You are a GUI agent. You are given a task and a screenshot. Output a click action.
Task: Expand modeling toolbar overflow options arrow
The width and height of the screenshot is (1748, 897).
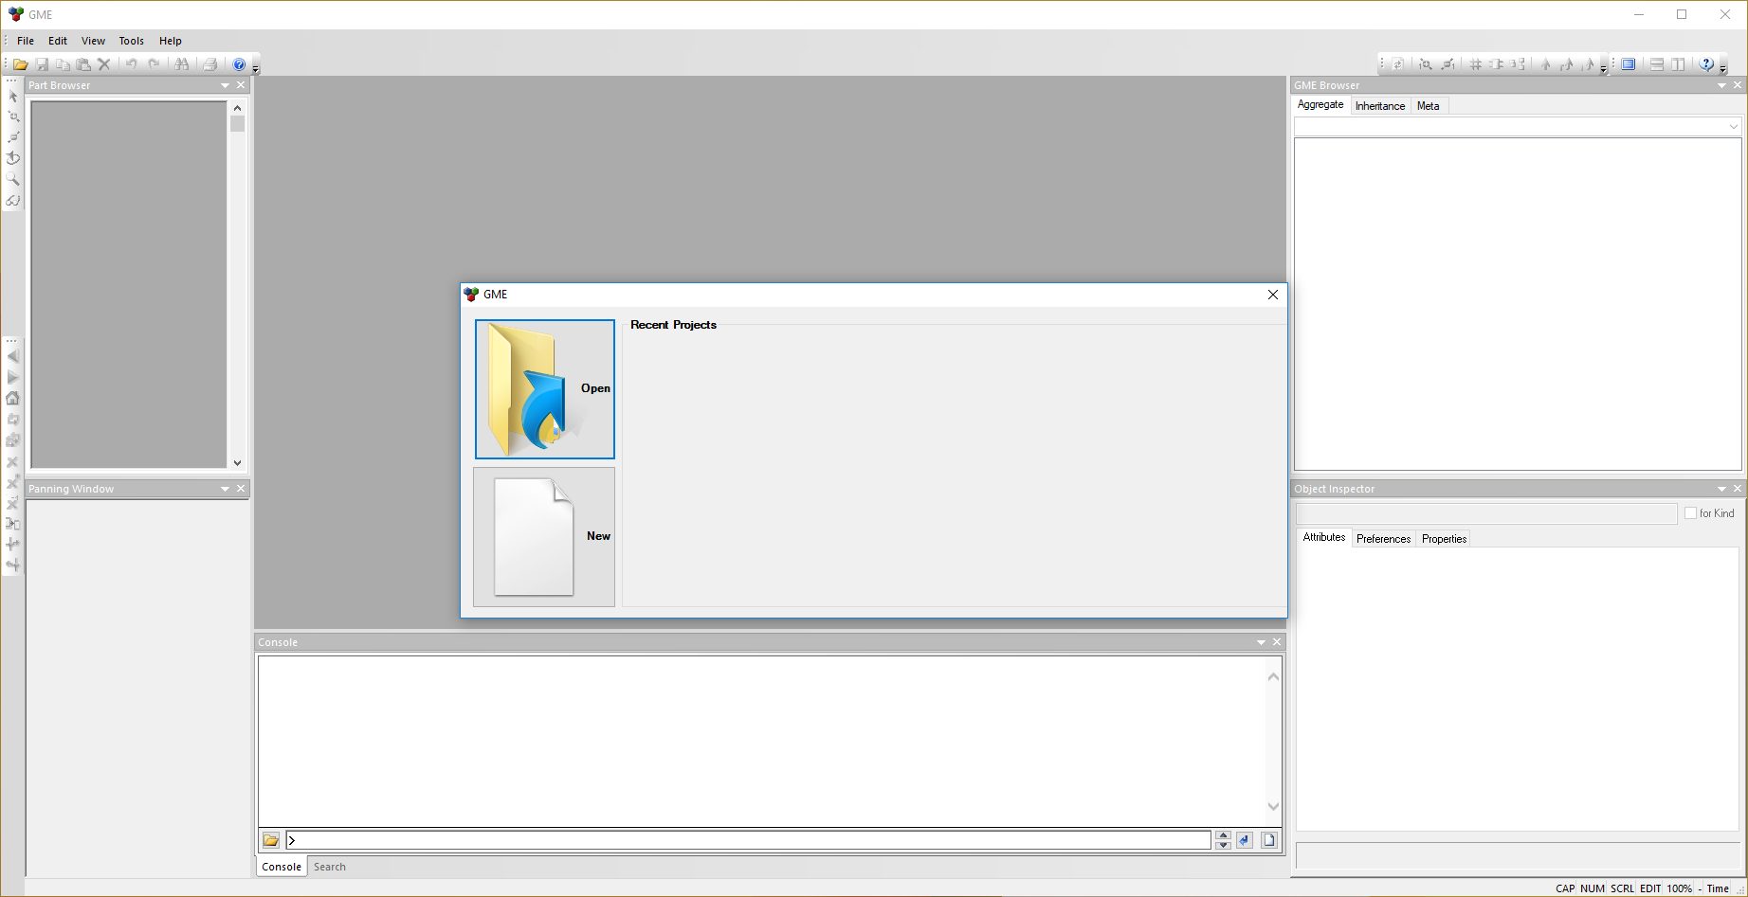(1603, 69)
